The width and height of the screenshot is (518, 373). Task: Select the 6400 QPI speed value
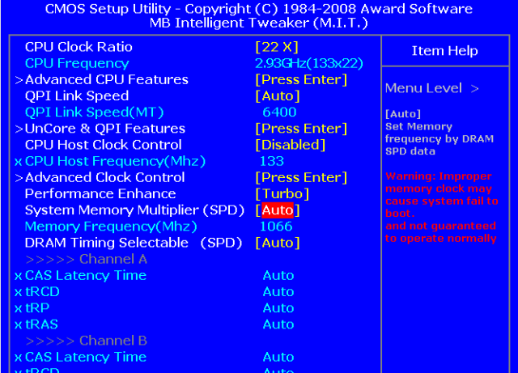[279, 112]
